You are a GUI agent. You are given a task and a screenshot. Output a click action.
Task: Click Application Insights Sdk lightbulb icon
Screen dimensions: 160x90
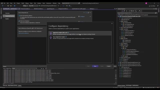pyautogui.click(x=51, y=33)
